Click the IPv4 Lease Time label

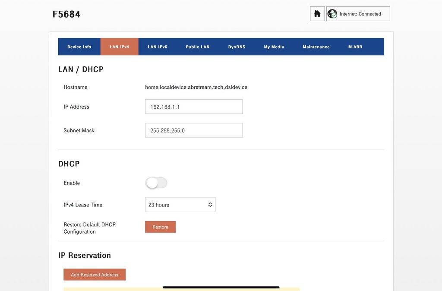[83, 205]
